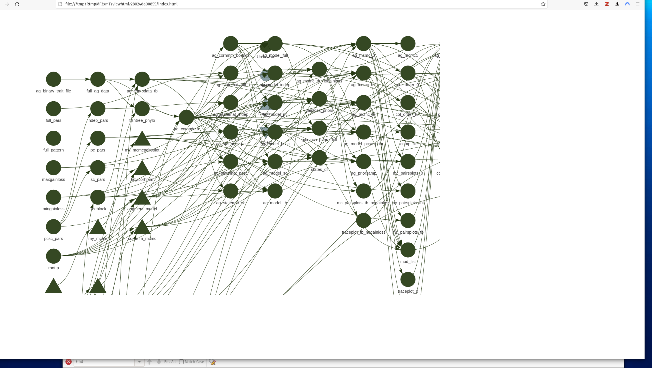Image resolution: width=652 pixels, height=368 pixels.
Task: Open the browser hamburger menu
Action: click(637, 4)
